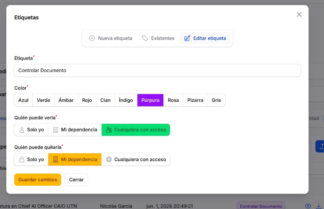Click Nicolas Garcia in the background table

[116, 206]
